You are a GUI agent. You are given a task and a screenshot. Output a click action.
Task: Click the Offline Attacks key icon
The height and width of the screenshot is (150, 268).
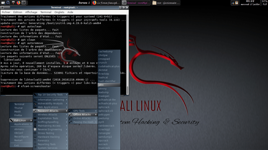pyautogui.click(x=71, y=115)
